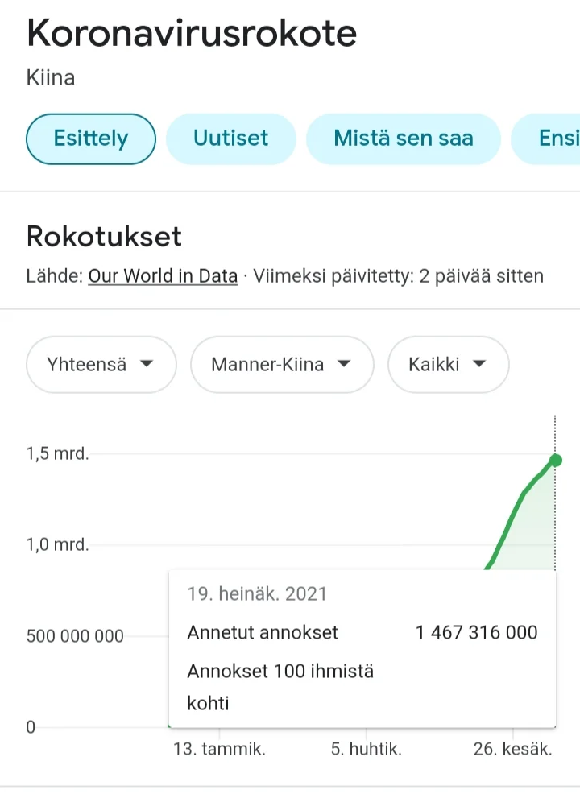Open the Our World in Data source link
580x798 pixels.
163,276
